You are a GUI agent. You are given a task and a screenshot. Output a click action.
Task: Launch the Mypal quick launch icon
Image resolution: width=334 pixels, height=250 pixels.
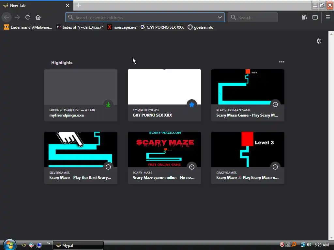point(23,245)
